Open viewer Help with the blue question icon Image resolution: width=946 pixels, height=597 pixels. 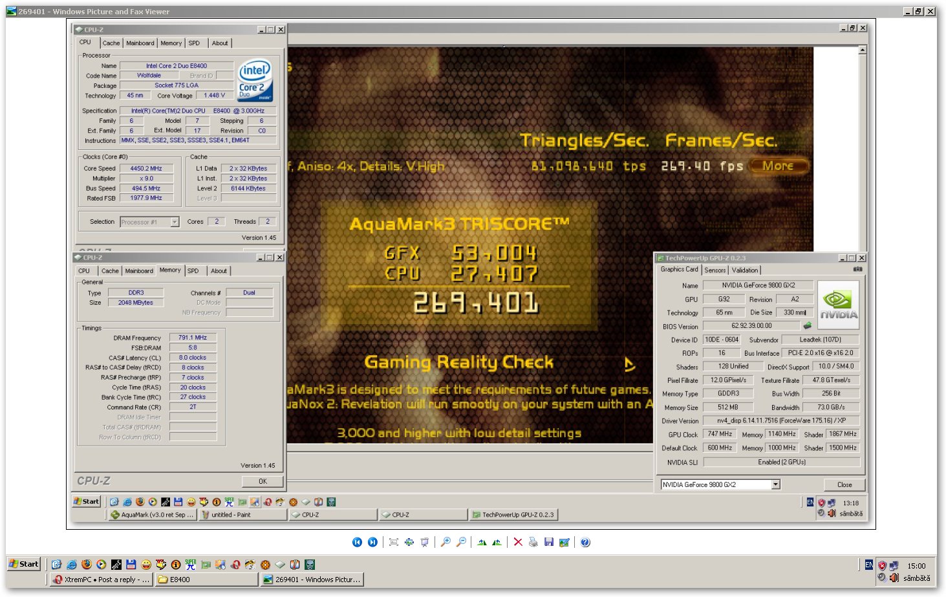coord(585,542)
